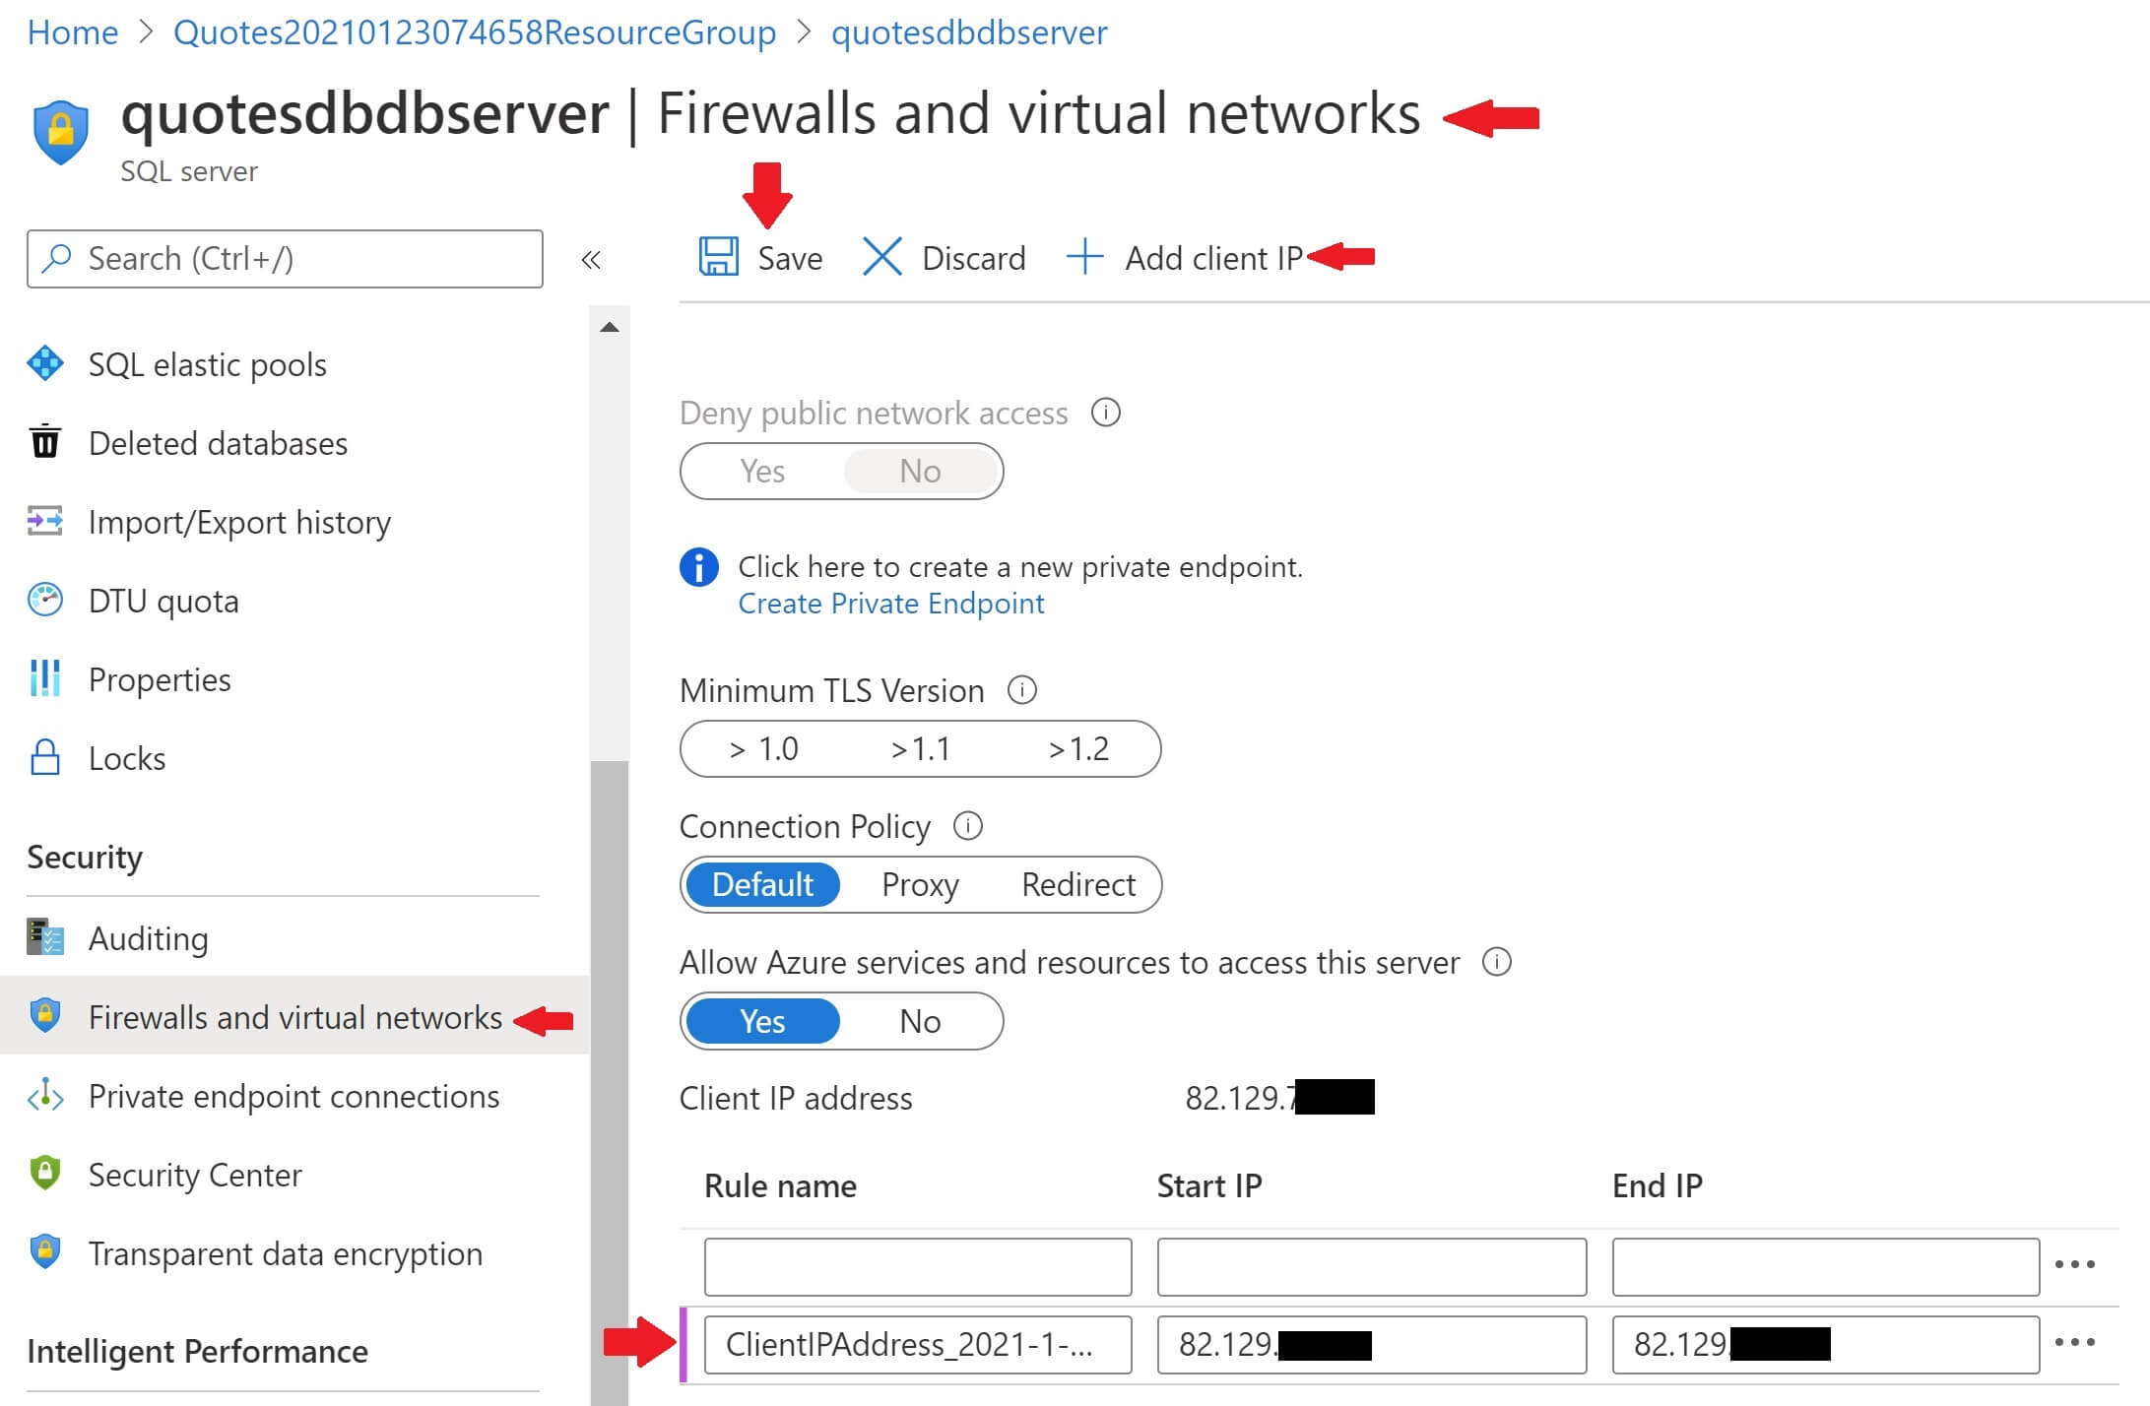
Task: Open Private endpoint connections menu item
Action: [294, 1096]
